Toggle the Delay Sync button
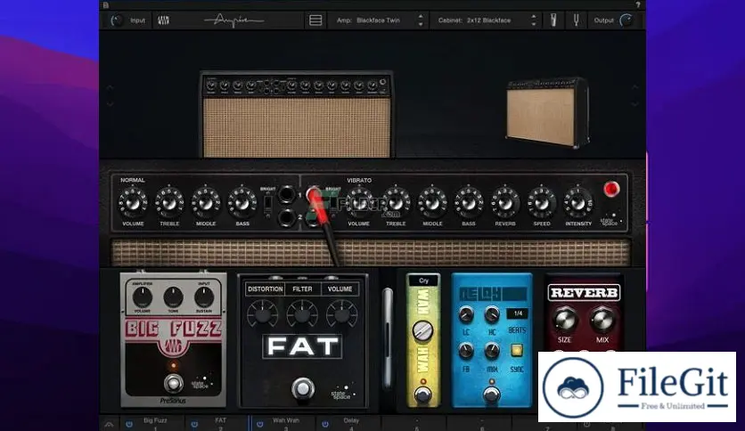This screenshot has width=745, height=431. click(517, 350)
